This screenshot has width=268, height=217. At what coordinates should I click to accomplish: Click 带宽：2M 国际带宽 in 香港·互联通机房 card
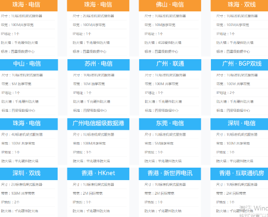[231, 193]
